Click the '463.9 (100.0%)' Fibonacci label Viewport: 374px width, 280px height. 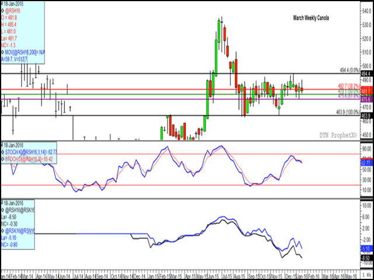(348, 111)
